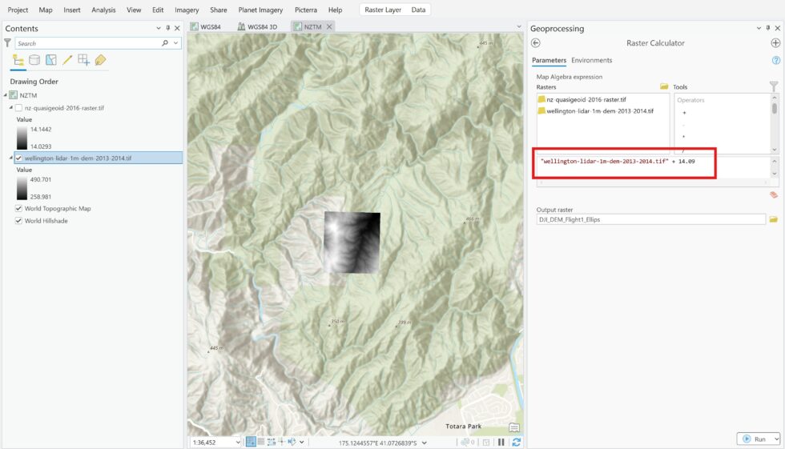785x449 pixels.
Task: Open the Run button dropdown arrow
Action: 776,439
